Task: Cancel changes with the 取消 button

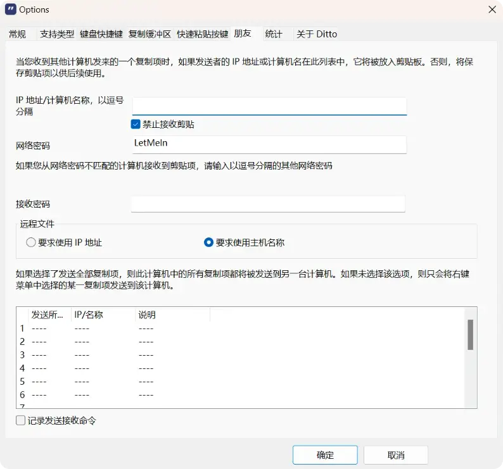Action: (x=396, y=455)
